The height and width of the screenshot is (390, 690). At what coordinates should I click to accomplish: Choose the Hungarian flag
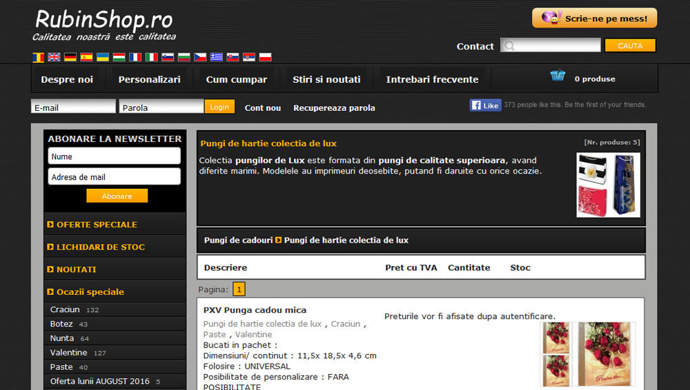[119, 57]
